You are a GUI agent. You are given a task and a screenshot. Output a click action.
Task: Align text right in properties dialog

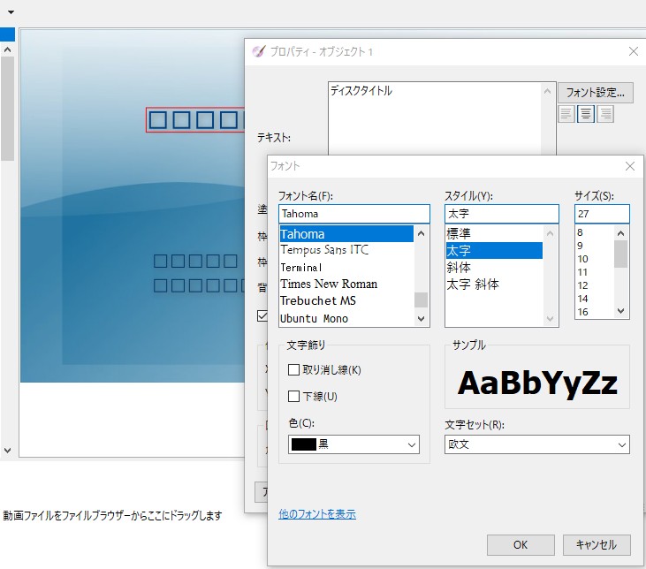(605, 114)
